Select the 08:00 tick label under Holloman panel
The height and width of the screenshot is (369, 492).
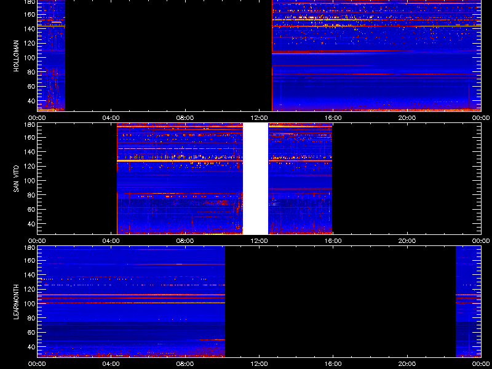pyautogui.click(x=185, y=118)
